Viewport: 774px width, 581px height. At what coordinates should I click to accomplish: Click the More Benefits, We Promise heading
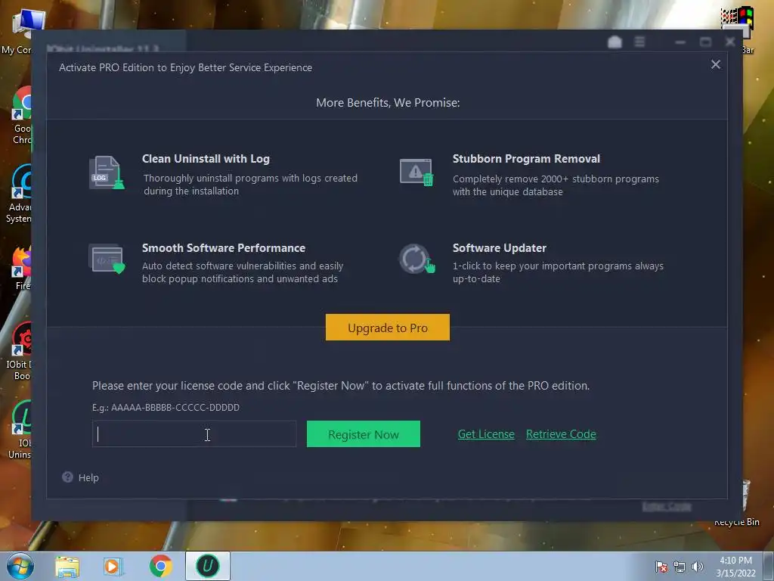(388, 102)
